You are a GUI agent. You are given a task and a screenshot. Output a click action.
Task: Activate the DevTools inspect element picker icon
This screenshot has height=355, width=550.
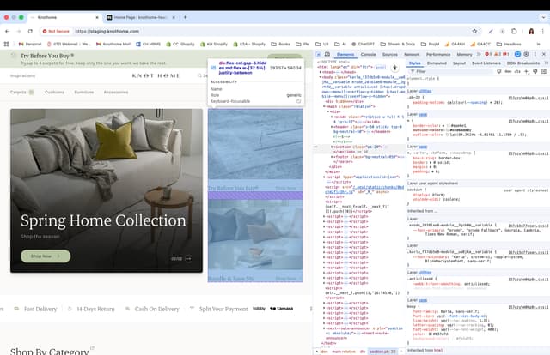pos(319,54)
